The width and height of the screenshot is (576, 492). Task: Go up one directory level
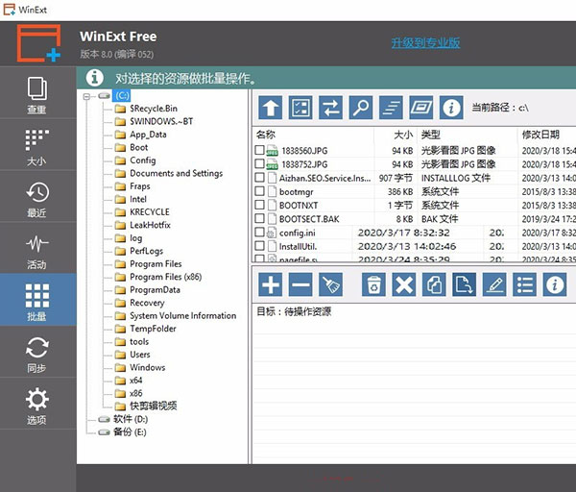click(x=271, y=108)
